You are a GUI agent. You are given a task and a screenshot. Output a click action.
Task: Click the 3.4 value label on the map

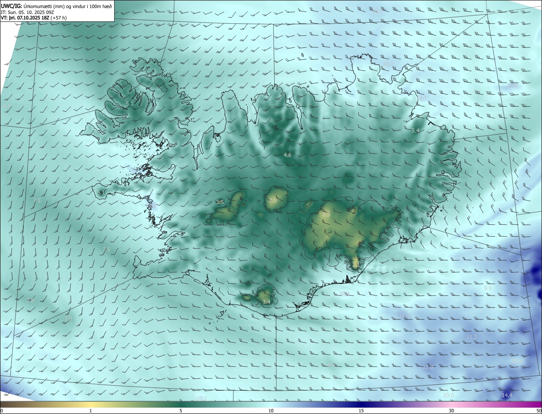click(x=266, y=302)
